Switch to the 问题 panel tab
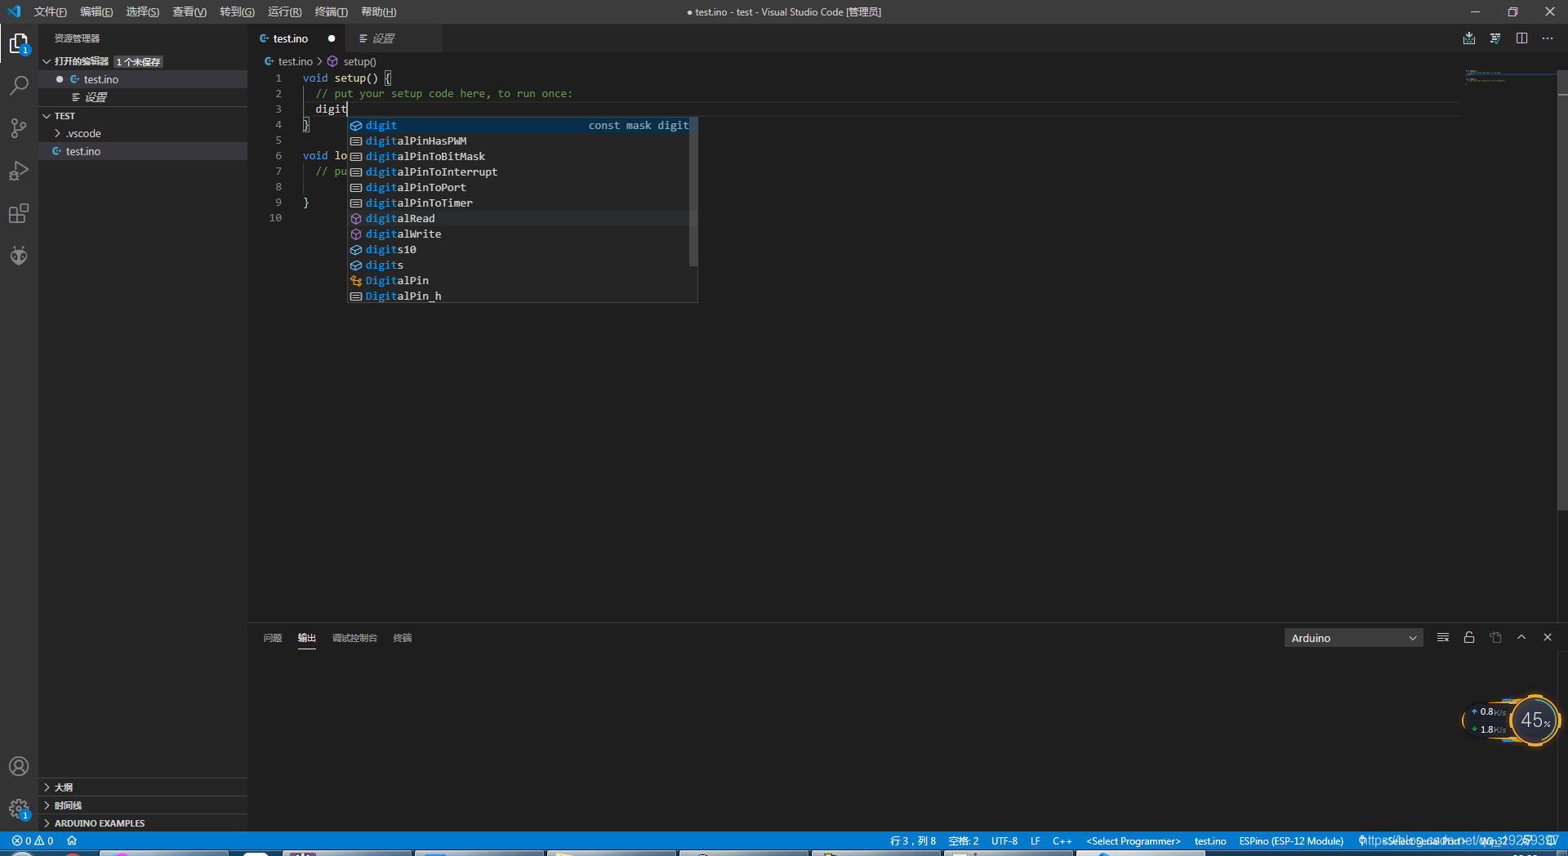 [273, 638]
